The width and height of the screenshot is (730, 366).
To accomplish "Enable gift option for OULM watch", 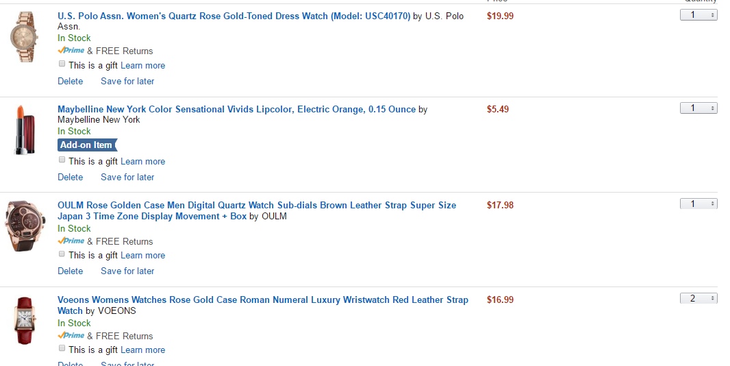I will (x=62, y=254).
